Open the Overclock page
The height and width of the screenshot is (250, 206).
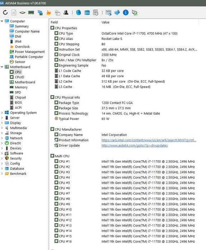click(20, 46)
